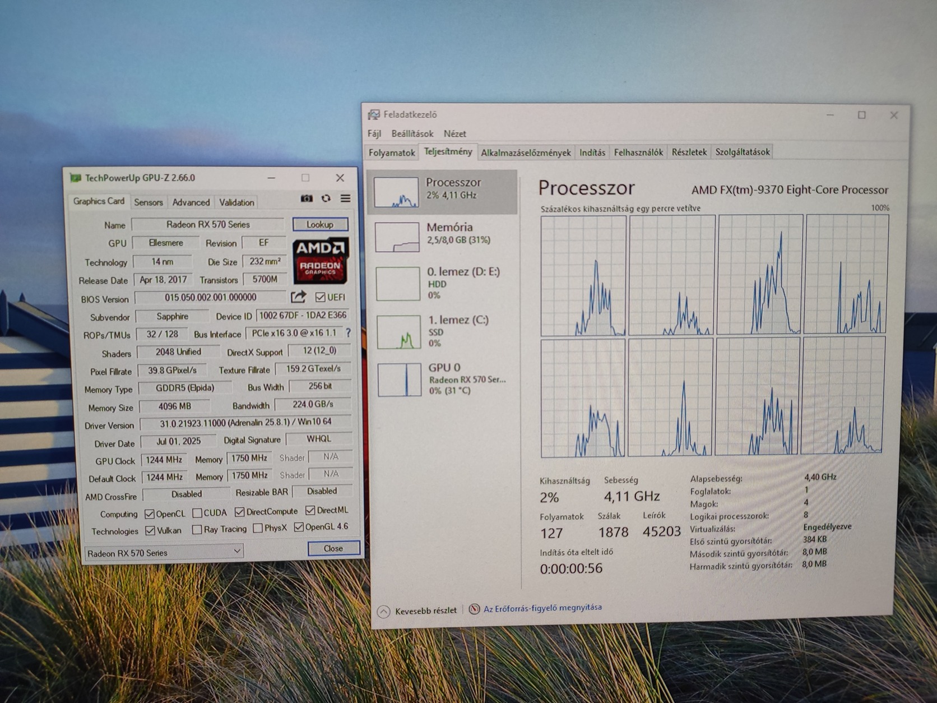937x703 pixels.
Task: Open the Indítás tab
Action: pos(592,152)
